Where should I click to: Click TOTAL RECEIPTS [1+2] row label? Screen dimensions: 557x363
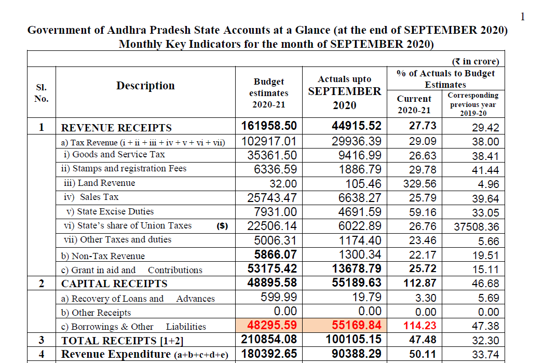122,341
